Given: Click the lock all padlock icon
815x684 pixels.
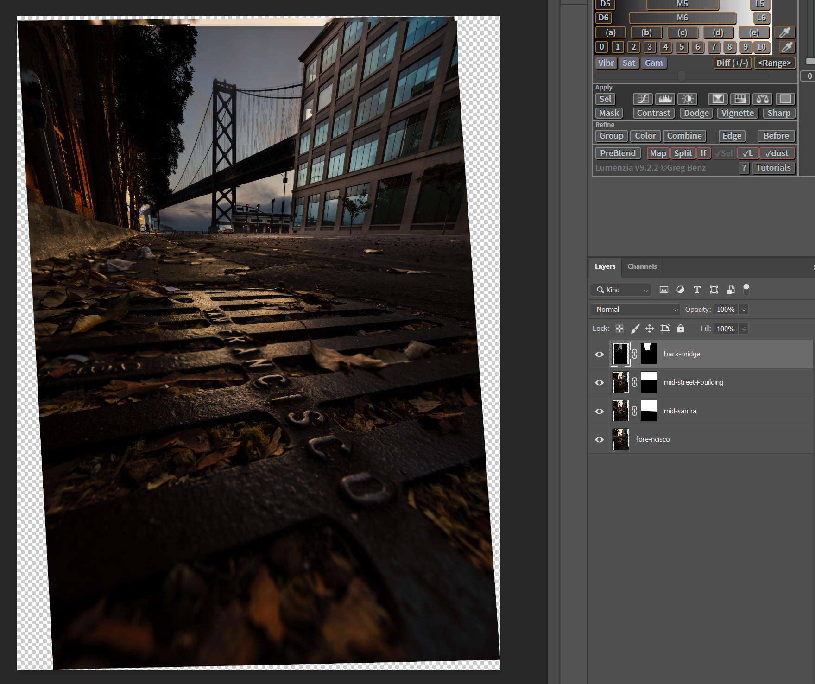Looking at the screenshot, I should click(680, 329).
